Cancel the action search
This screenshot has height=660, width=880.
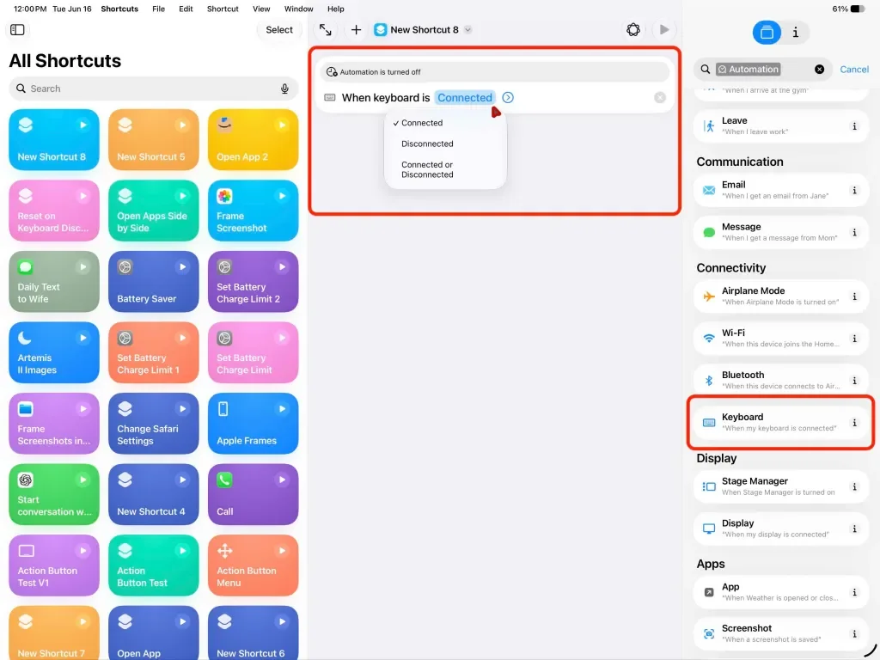point(854,69)
